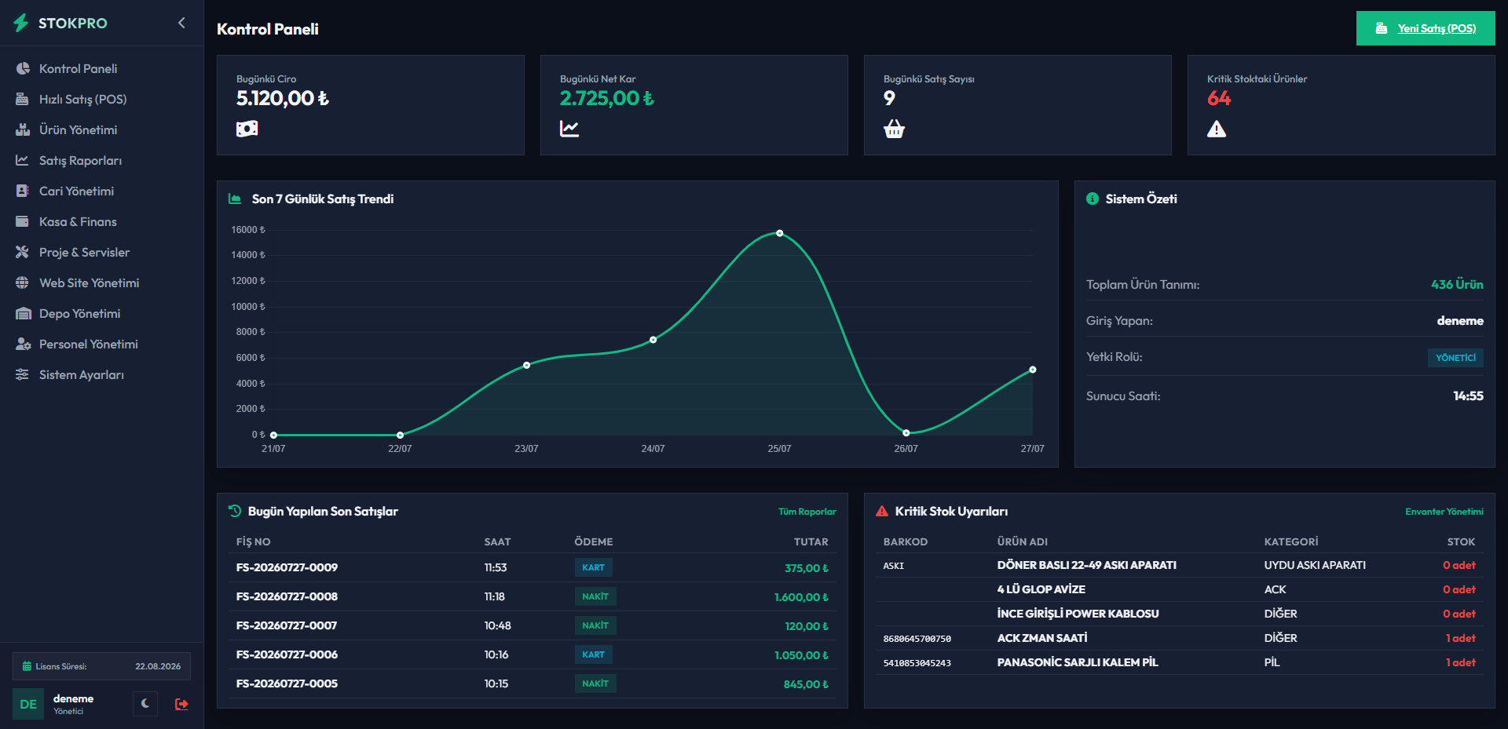
Task: Select the 27/07 data point on the chart
Action: (x=1033, y=370)
